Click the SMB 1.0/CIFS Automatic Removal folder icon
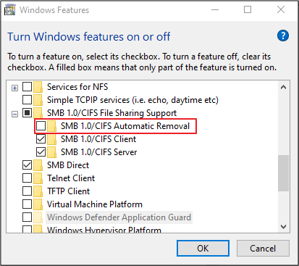This screenshot has height=266, width=299. tap(51, 126)
